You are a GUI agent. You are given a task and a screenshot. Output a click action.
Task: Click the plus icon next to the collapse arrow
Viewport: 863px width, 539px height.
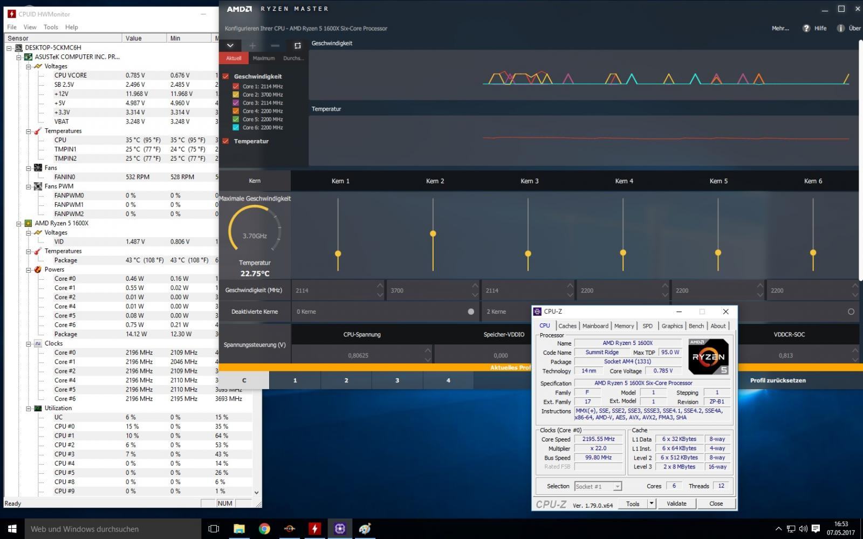coord(252,46)
